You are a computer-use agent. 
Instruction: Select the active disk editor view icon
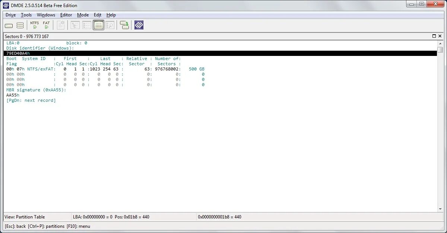coord(98,25)
